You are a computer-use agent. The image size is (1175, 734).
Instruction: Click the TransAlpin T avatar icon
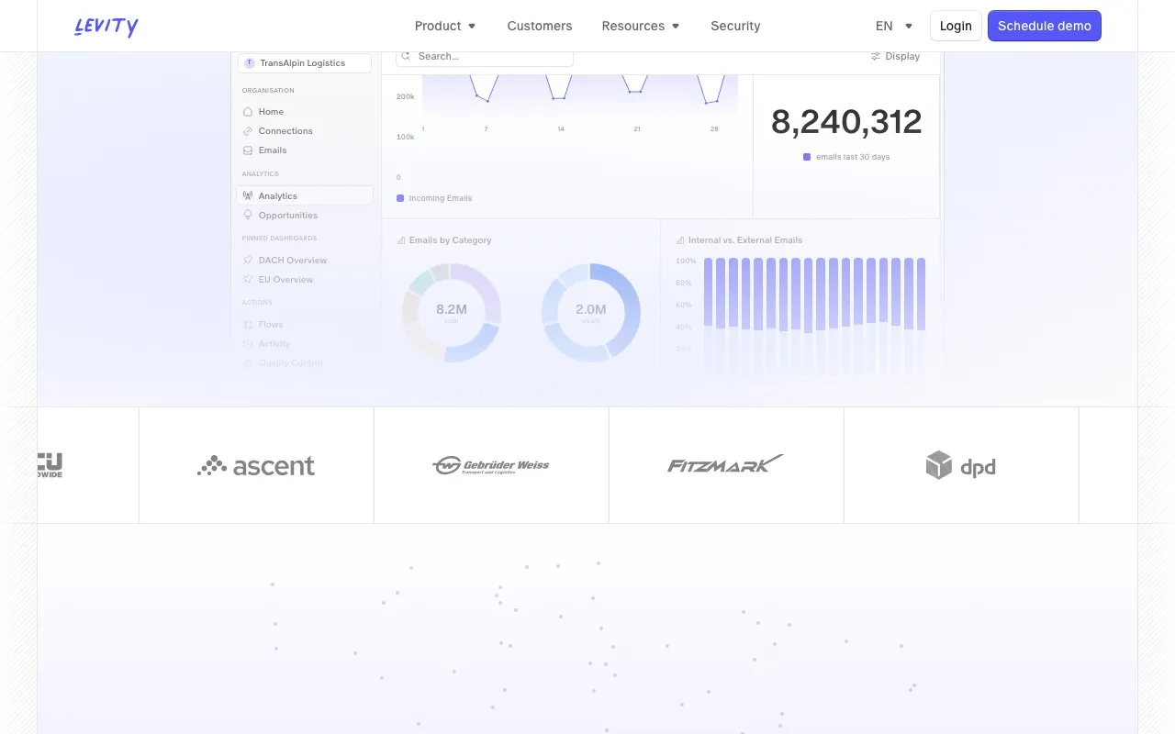click(x=249, y=63)
